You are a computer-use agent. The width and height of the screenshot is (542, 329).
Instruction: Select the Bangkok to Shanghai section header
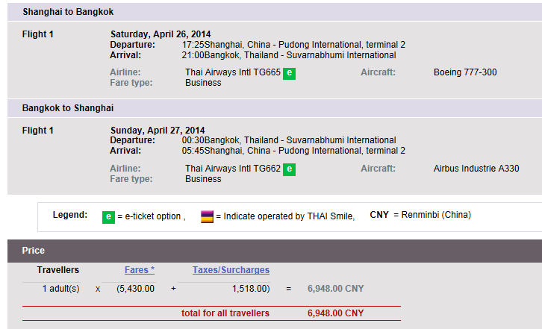[x=68, y=108]
